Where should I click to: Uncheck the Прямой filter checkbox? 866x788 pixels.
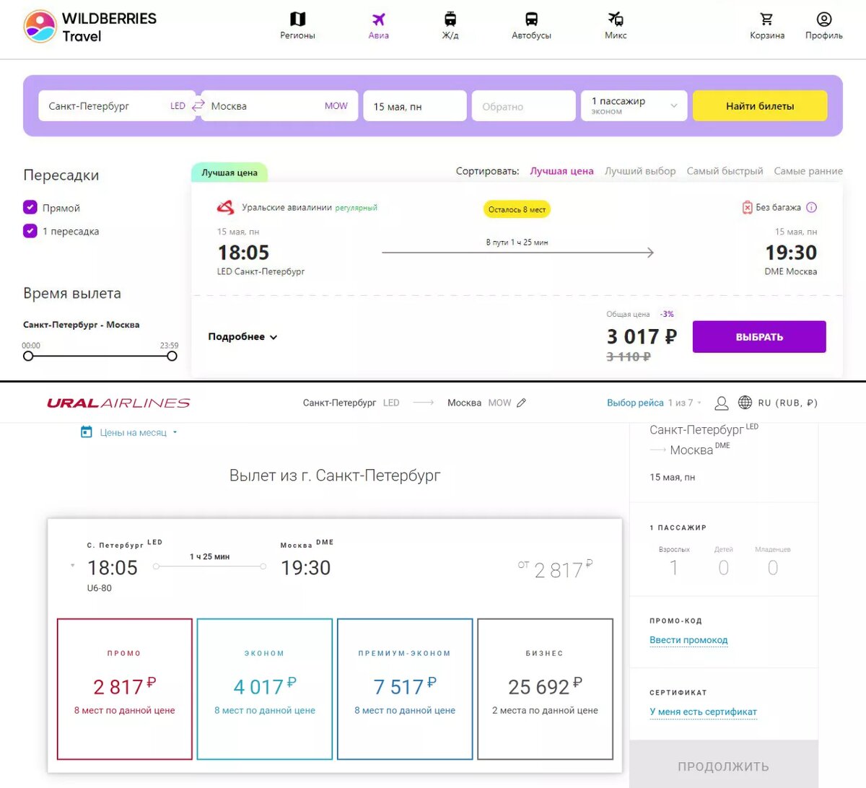coord(30,208)
